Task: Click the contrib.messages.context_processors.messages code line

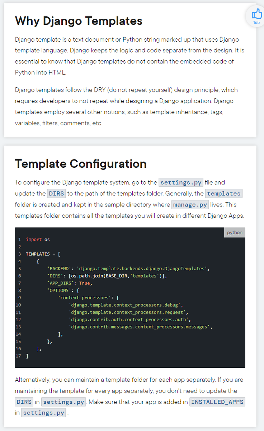Action: coord(141,327)
